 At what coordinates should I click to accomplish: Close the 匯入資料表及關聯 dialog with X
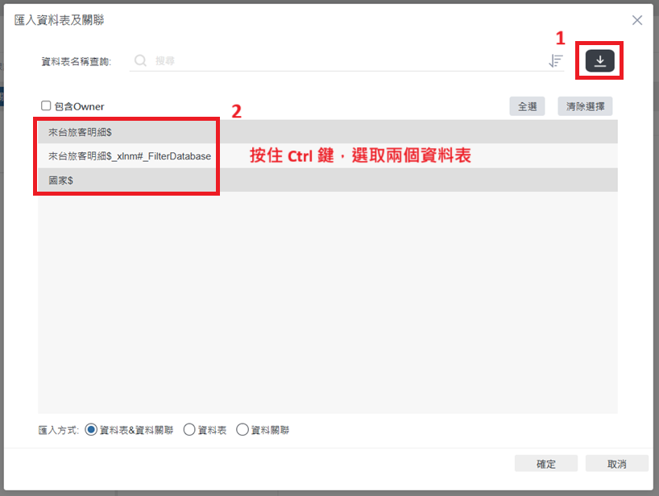click(x=637, y=20)
